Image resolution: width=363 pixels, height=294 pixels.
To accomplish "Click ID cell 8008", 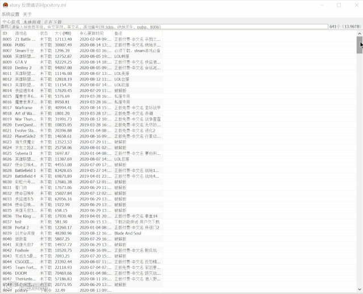I will click(7, 56).
